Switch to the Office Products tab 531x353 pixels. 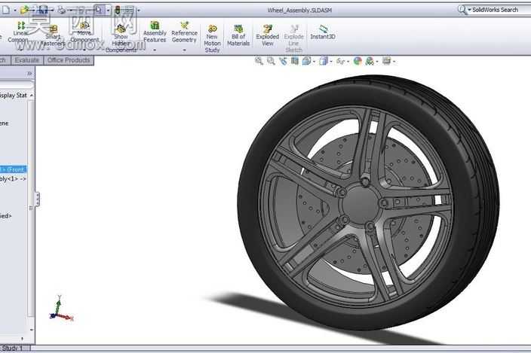point(69,60)
